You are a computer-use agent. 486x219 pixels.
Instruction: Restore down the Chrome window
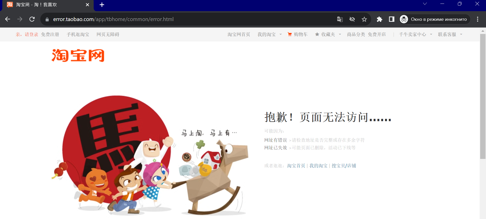coord(460,4)
